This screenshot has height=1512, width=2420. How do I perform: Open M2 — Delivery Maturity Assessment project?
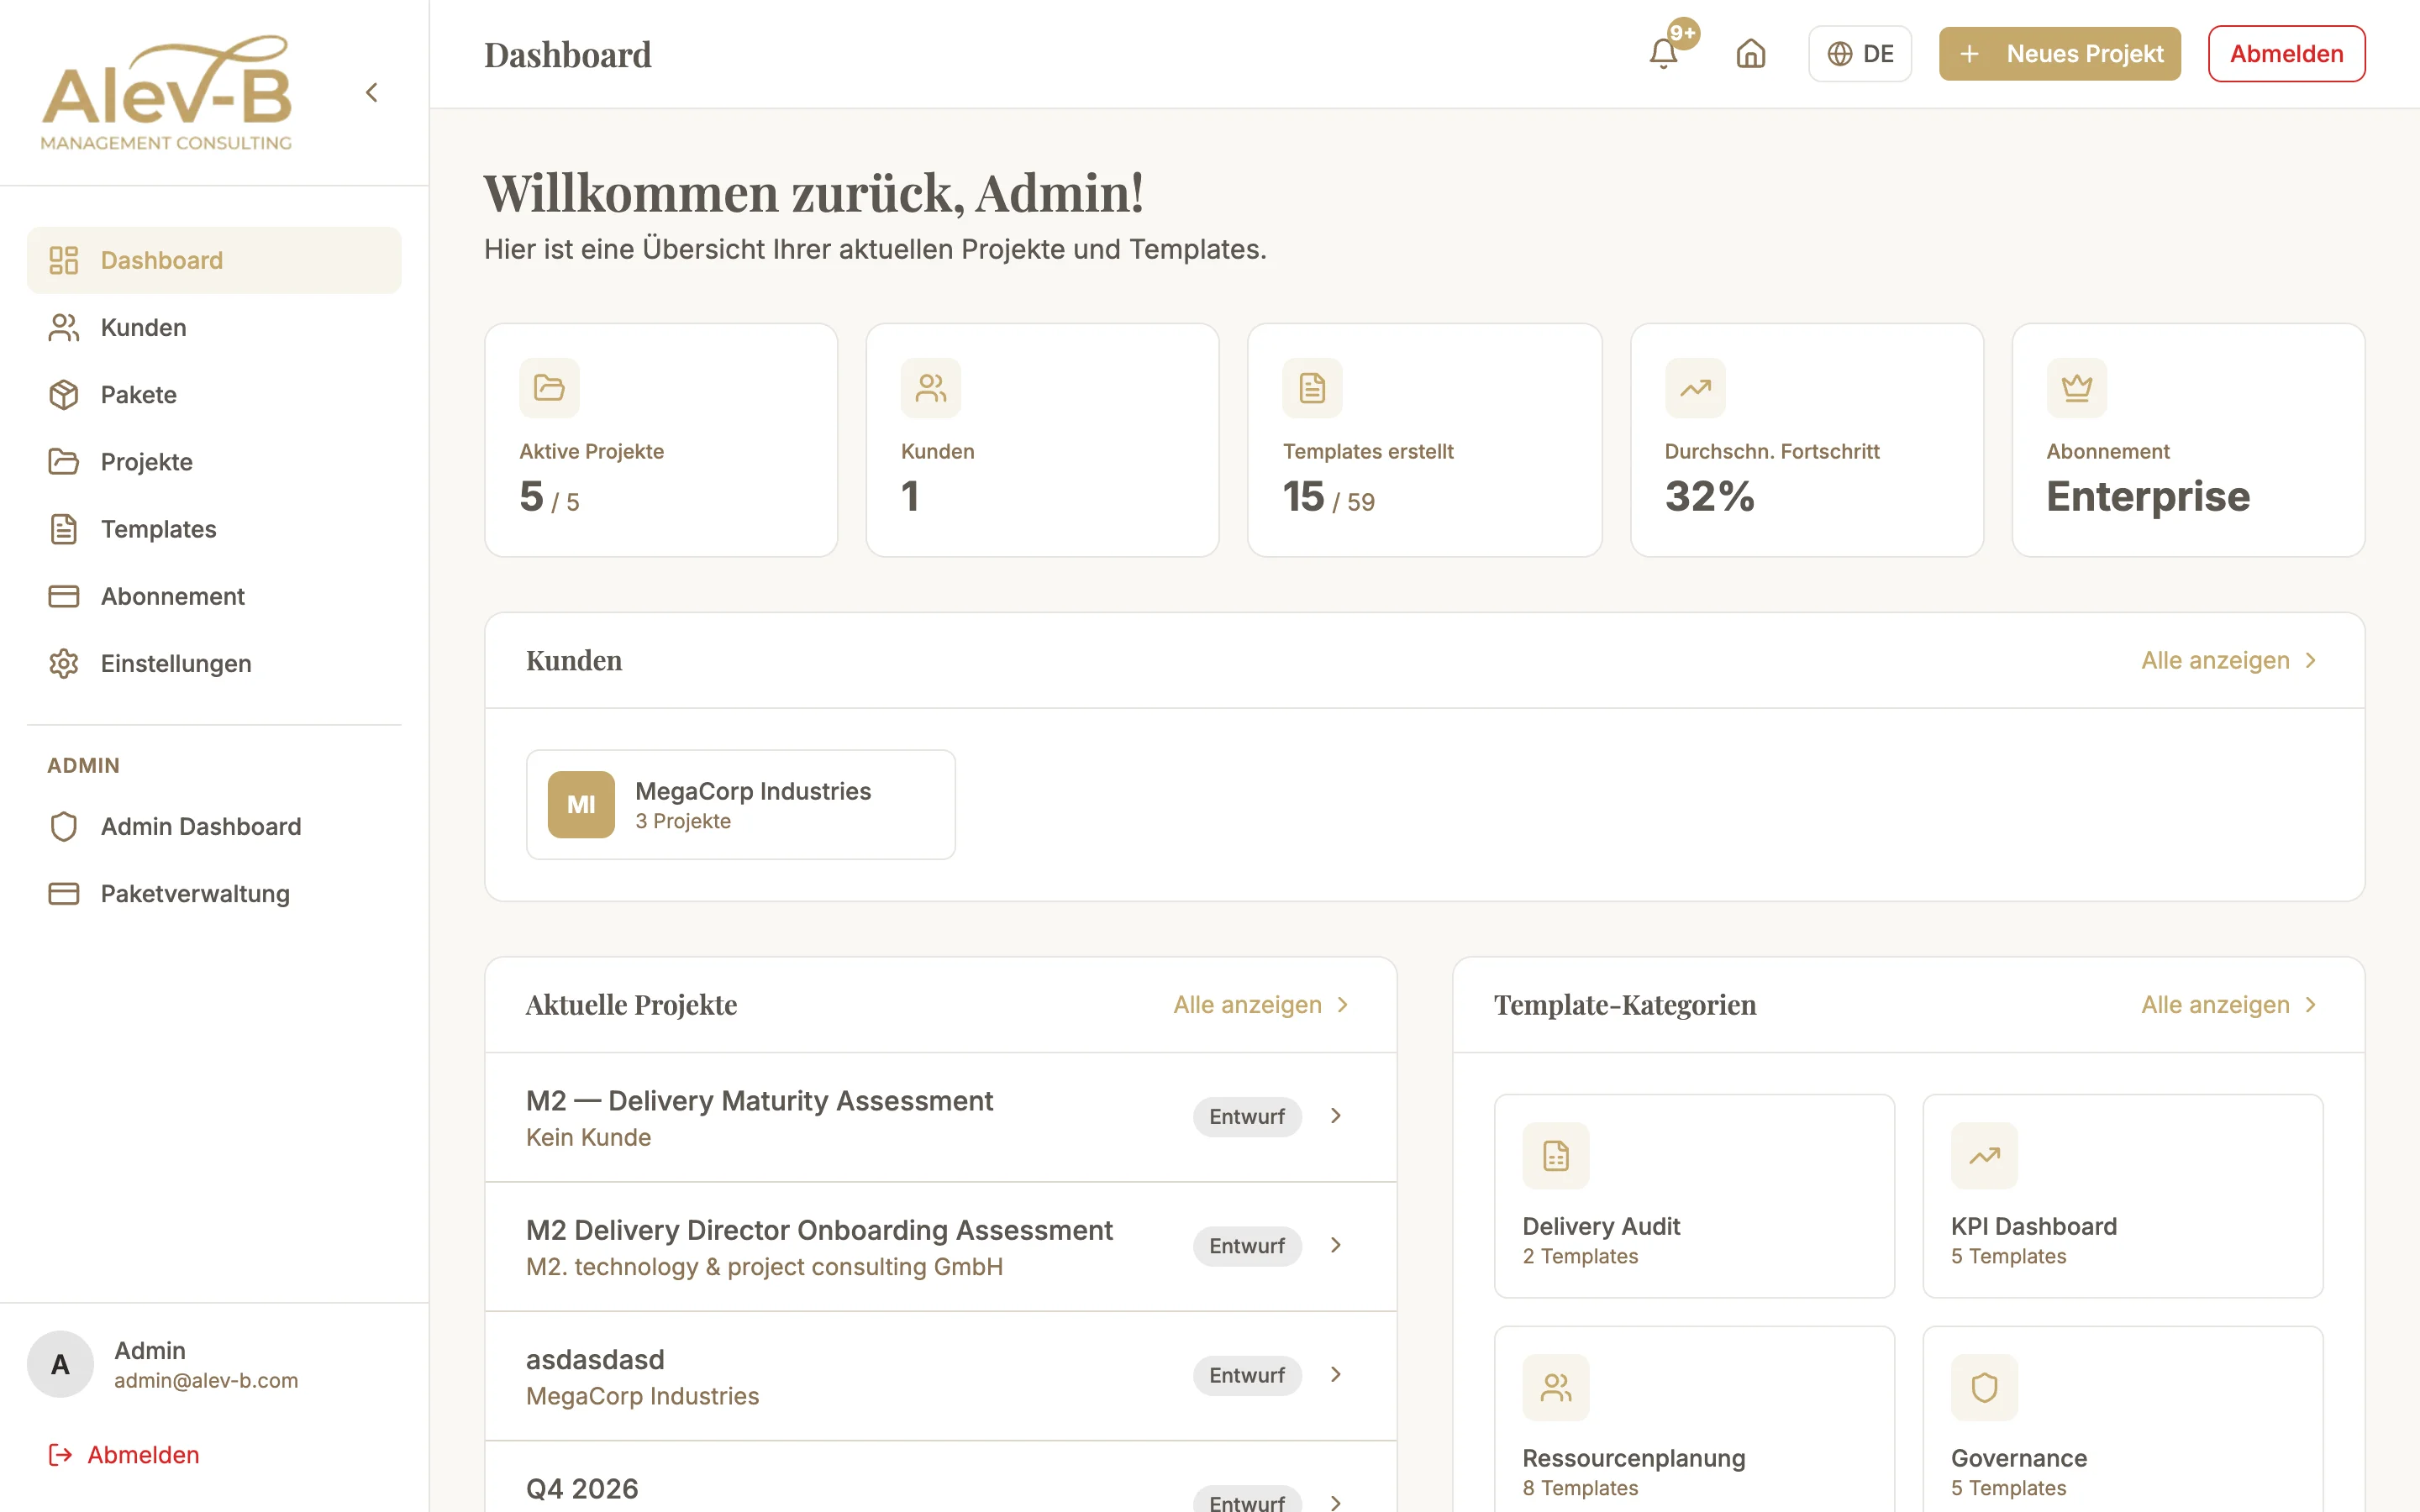pos(940,1117)
